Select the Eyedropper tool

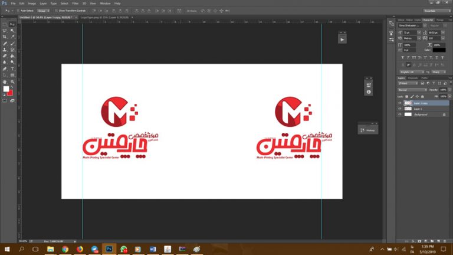click(12, 37)
